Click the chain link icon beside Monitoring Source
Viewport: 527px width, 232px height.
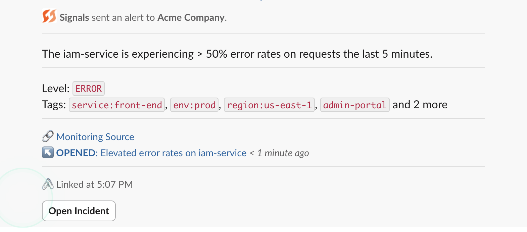pyautogui.click(x=48, y=136)
